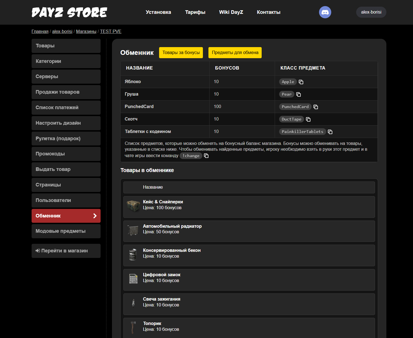The image size is (413, 338).
Task: Copy the Pear class name
Action: click(x=299, y=94)
